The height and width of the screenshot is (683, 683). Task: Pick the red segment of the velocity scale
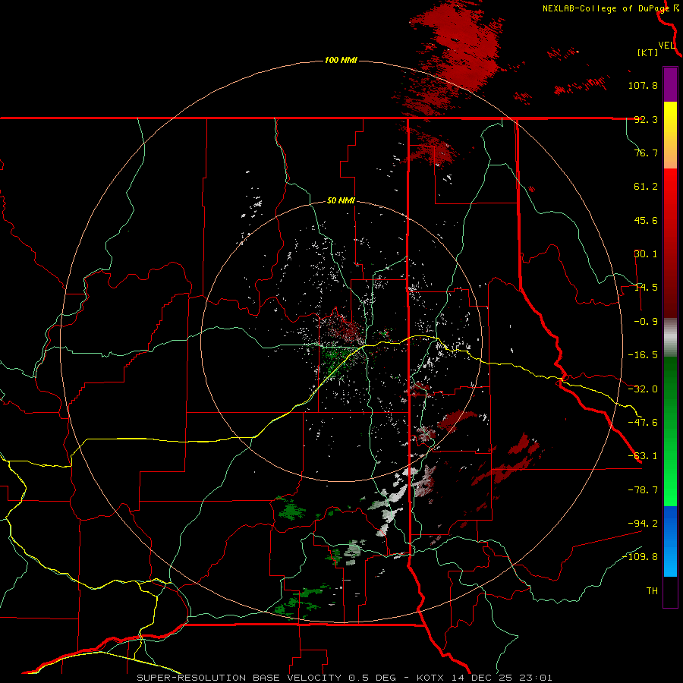[670, 243]
